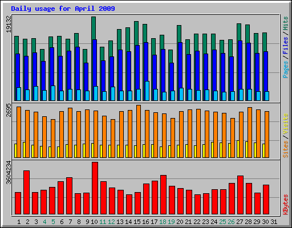Screen dimensions: 292x228
Task: Click the KBytes legend label
Action: pos(286,205)
